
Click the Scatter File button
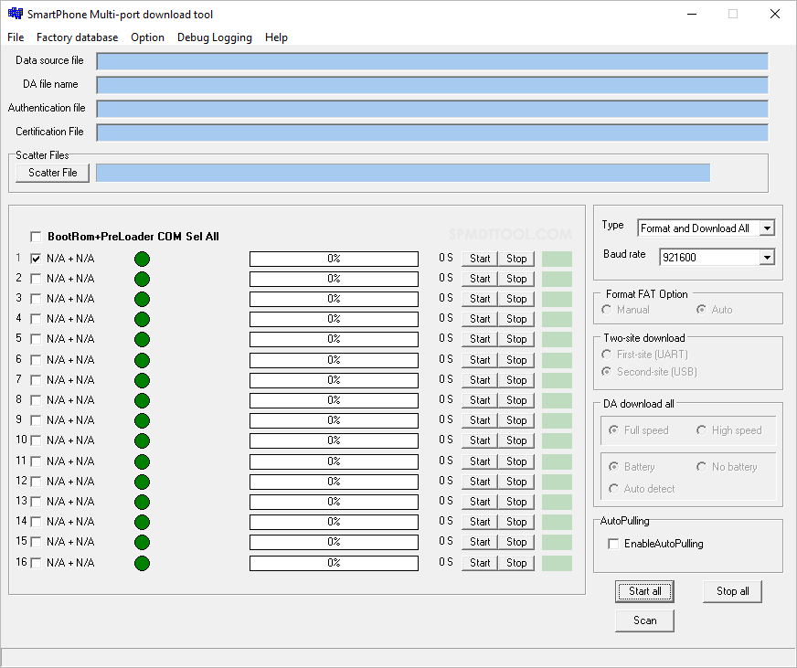click(52, 173)
